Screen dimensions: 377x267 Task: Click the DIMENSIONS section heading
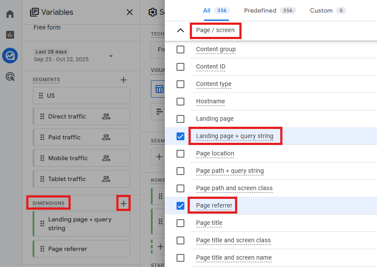tap(49, 203)
